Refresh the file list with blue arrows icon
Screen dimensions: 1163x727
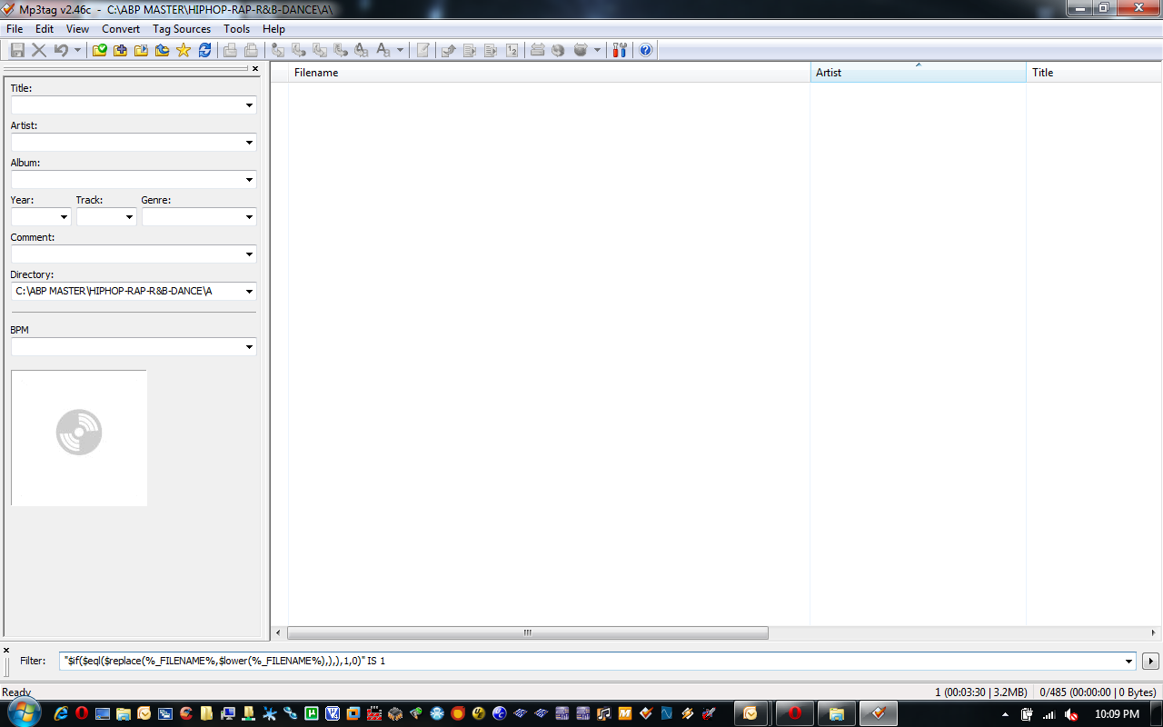[x=204, y=50]
